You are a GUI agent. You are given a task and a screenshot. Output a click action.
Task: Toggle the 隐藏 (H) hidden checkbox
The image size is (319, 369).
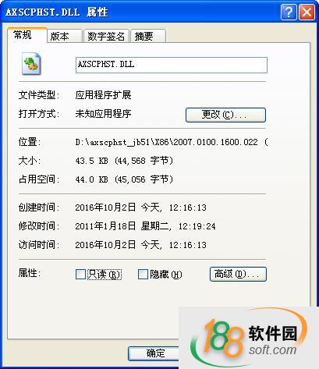click(143, 274)
